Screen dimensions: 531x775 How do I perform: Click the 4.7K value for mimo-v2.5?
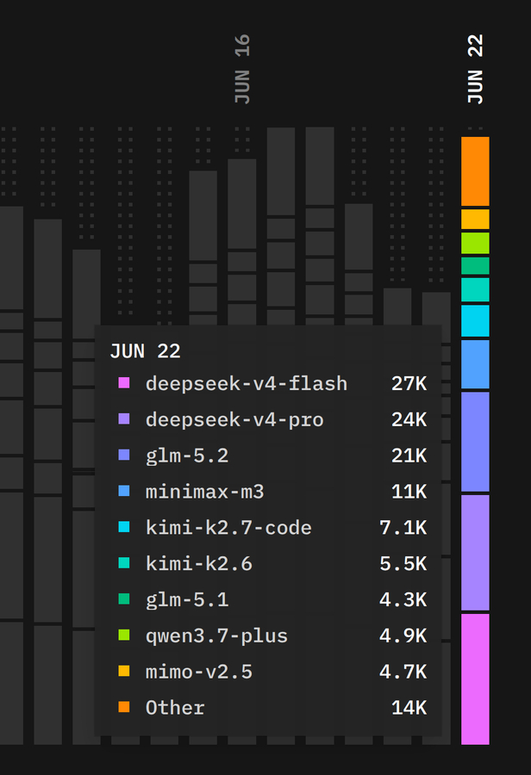403,673
